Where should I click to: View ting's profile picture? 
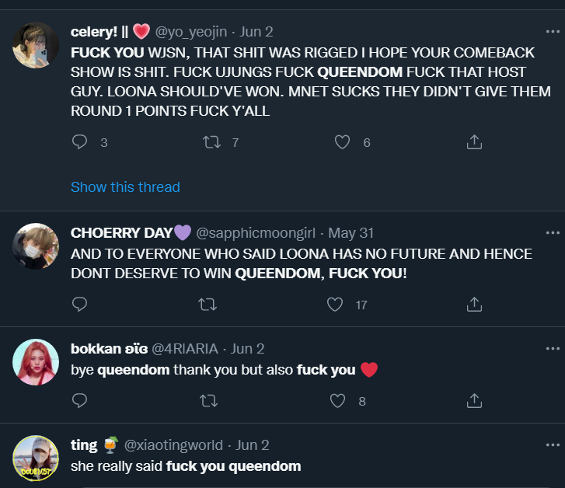[x=36, y=458]
